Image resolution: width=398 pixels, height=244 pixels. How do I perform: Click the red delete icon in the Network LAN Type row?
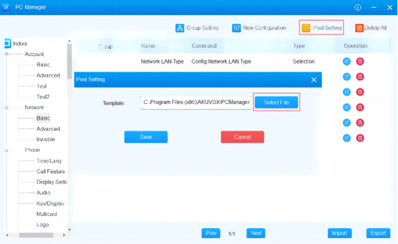tap(360, 61)
